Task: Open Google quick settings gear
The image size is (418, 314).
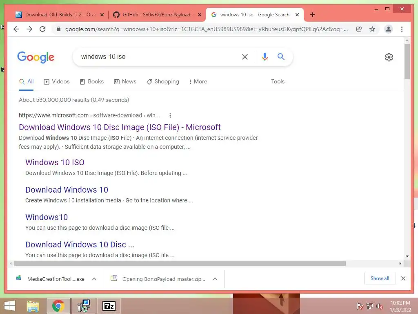Action: (x=389, y=57)
